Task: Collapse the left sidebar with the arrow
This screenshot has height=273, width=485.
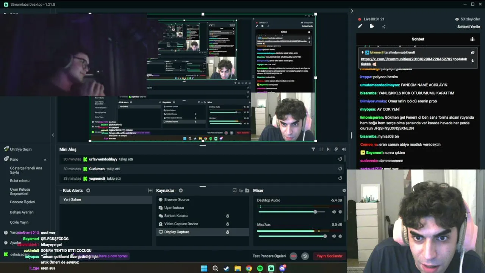Action: point(53,135)
